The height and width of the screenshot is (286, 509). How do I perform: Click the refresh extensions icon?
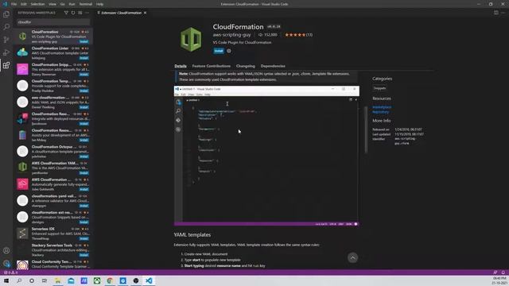pos(73,13)
